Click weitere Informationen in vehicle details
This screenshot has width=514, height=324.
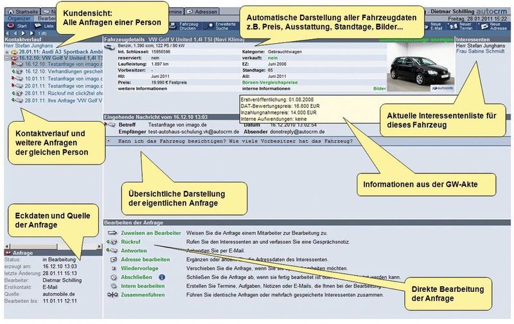(x=142, y=89)
